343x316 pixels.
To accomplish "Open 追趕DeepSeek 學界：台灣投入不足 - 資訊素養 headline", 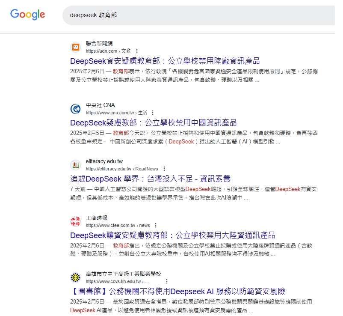I will click(150, 179).
